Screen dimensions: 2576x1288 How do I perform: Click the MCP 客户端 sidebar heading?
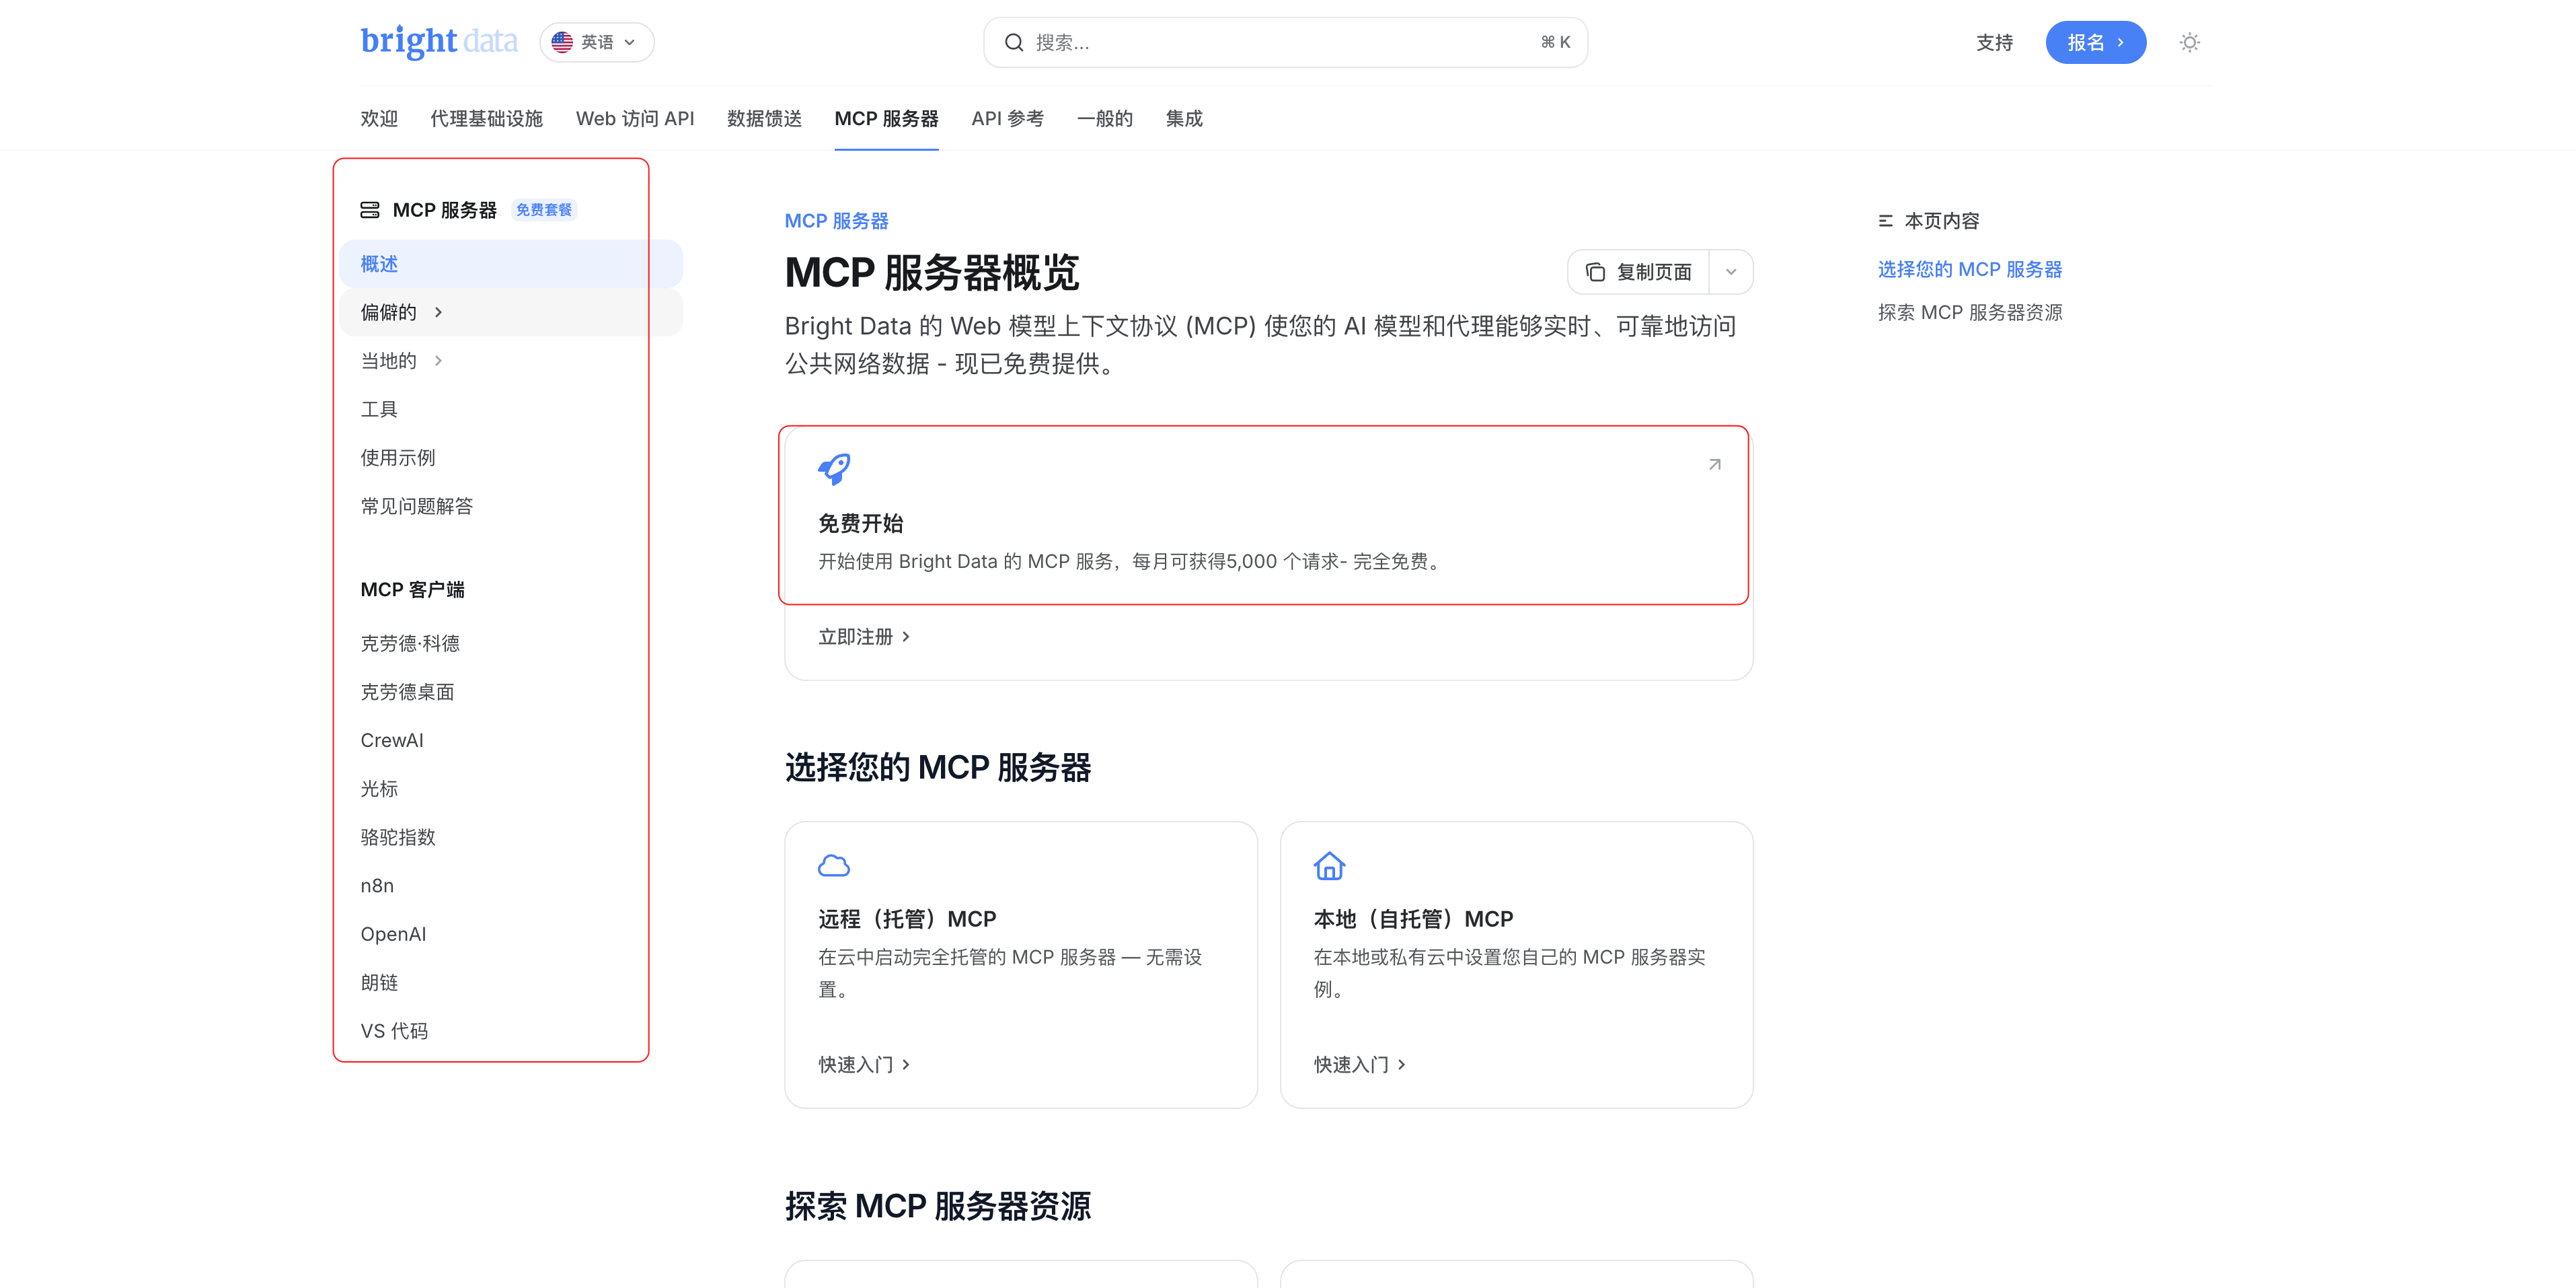pos(412,589)
